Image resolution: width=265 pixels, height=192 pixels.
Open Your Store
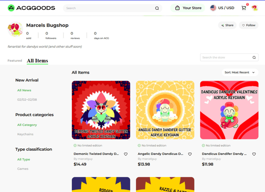point(188,8)
